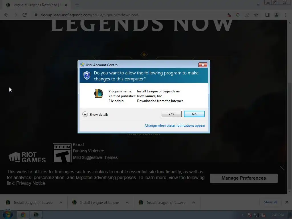This screenshot has height=219, width=292.
Task: Click the CREATE AN ACCOUNT link
Action: (143, 134)
